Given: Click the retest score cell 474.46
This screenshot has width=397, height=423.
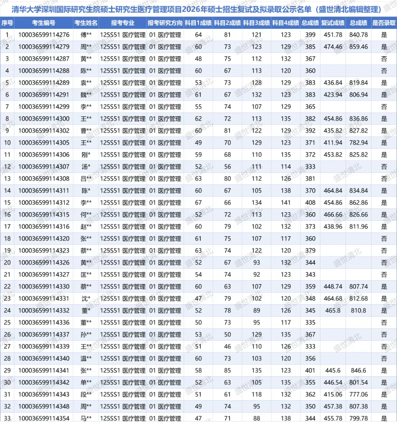Looking at the screenshot, I should coord(332,47).
